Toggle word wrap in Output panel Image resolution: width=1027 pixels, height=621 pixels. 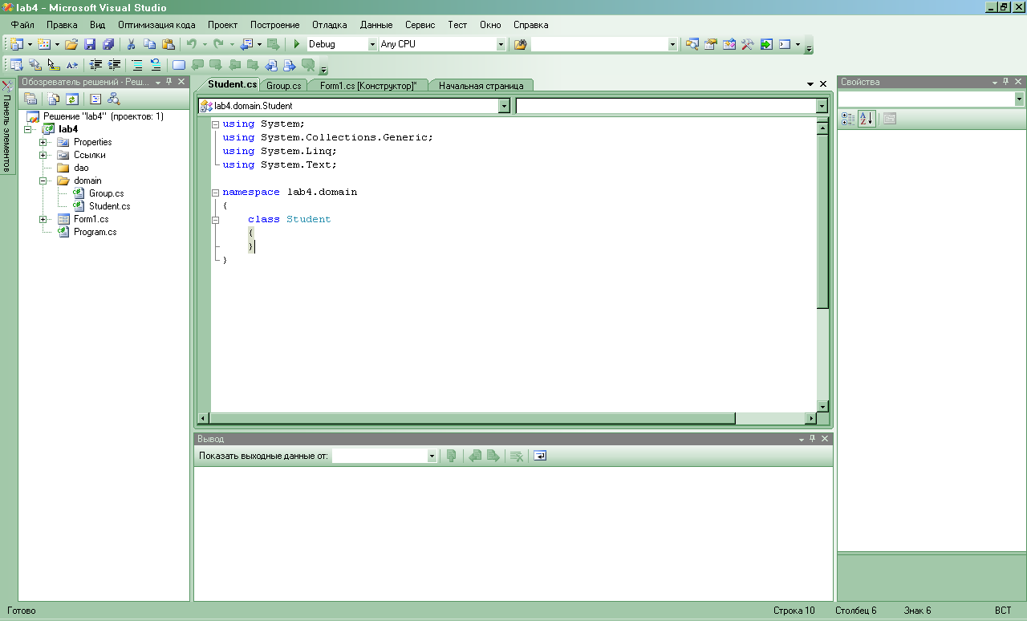540,456
